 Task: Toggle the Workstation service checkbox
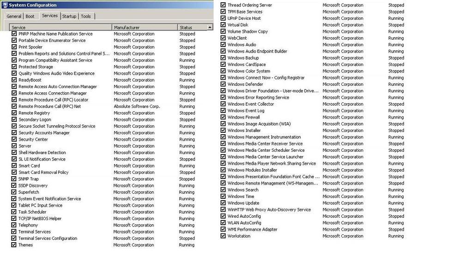223,236
